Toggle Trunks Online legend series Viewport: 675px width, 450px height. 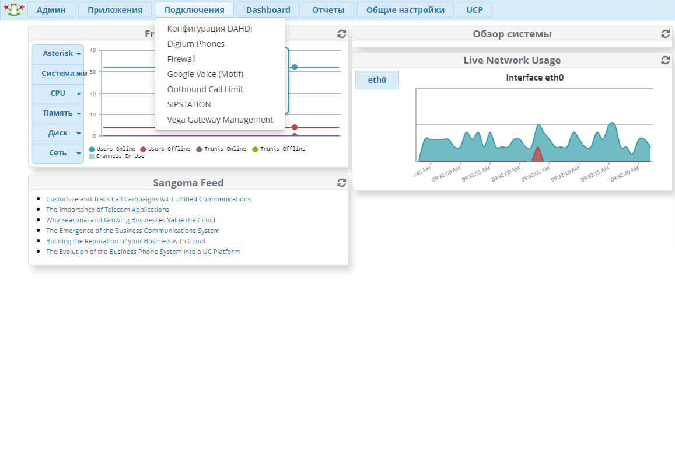click(221, 149)
